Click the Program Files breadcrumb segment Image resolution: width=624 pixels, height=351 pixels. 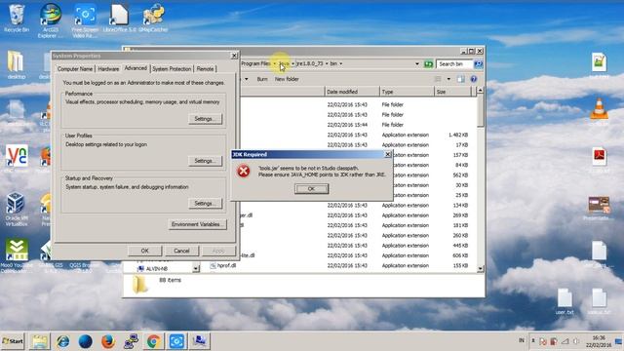[x=256, y=63]
